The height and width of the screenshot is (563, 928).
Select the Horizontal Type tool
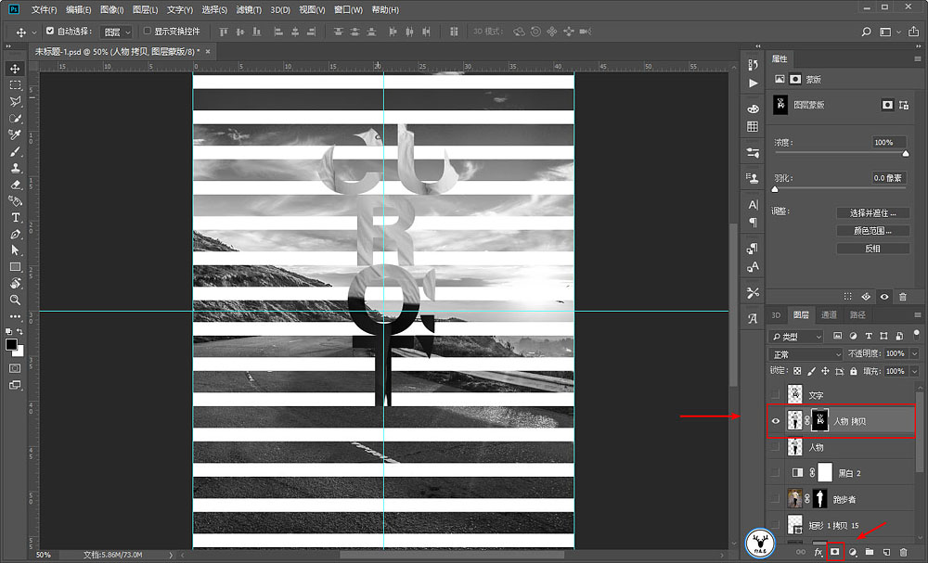15,218
